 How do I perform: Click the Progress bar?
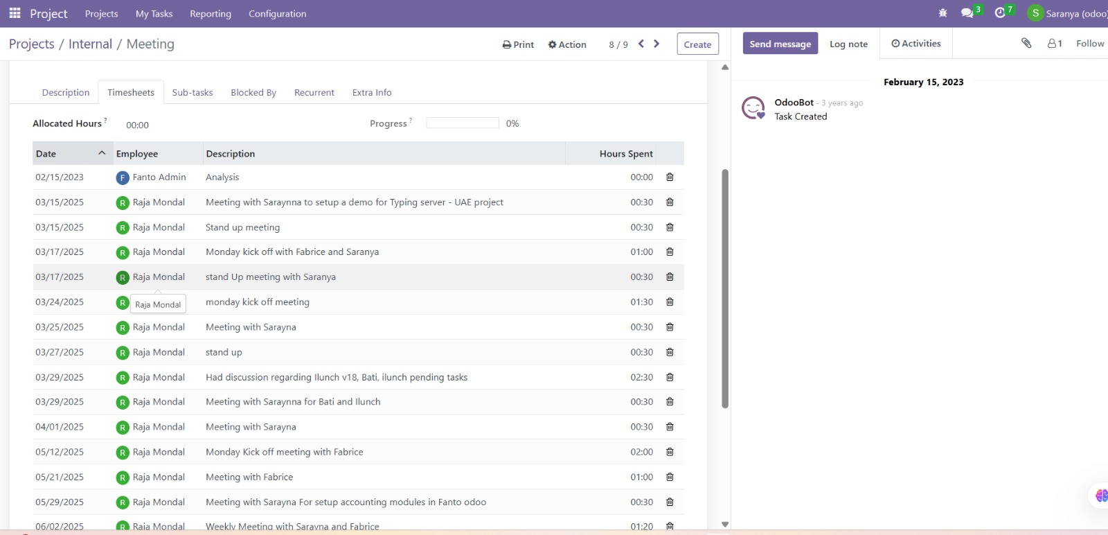click(463, 123)
